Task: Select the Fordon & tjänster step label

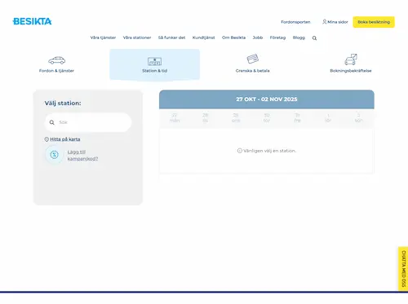Action: point(56,71)
